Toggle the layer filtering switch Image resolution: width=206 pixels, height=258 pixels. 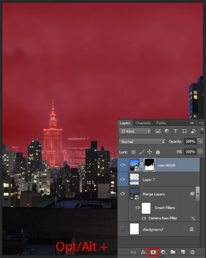(202, 131)
